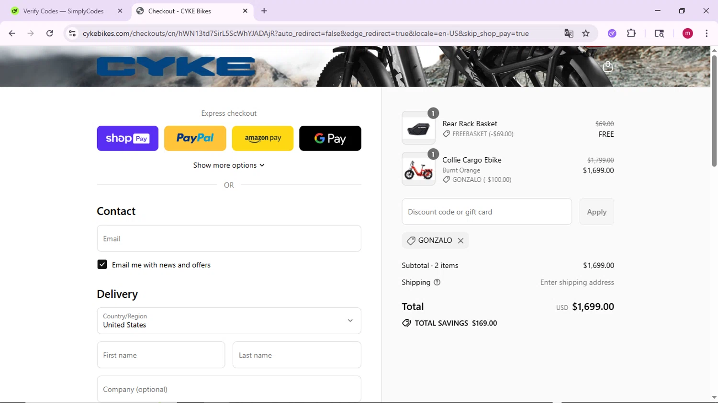Image resolution: width=718 pixels, height=403 pixels.
Task: Click the total price $1,699.00 in bold
Action: click(593, 307)
